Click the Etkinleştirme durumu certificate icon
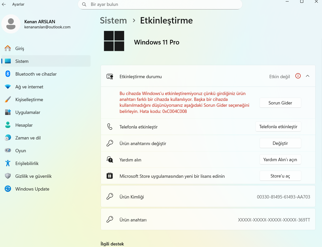This screenshot has height=247, width=322. [110, 76]
